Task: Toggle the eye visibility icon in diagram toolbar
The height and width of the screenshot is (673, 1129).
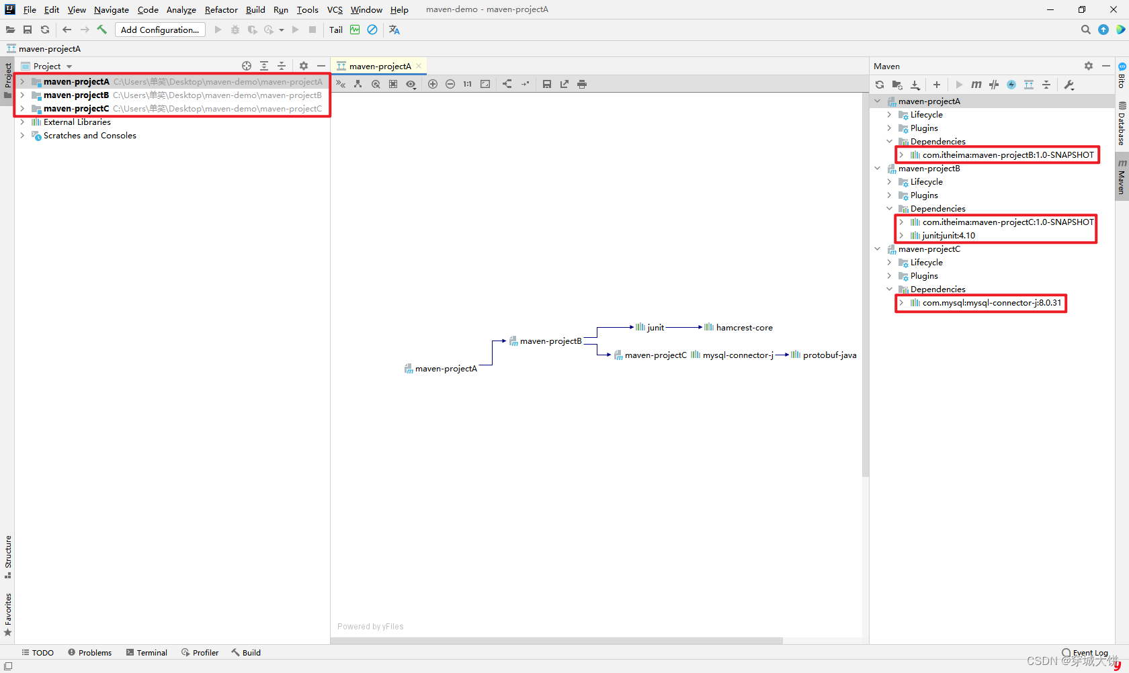Action: click(411, 84)
